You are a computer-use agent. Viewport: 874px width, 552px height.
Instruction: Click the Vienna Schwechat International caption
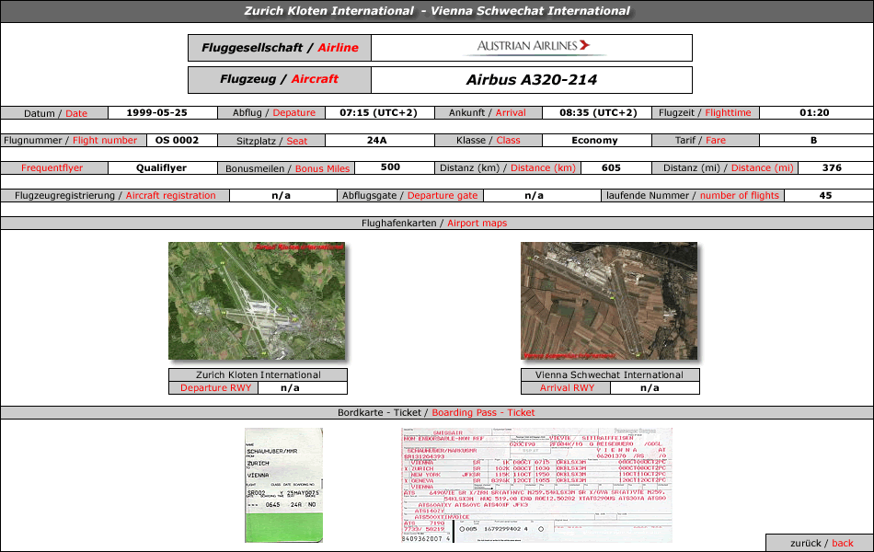point(609,374)
